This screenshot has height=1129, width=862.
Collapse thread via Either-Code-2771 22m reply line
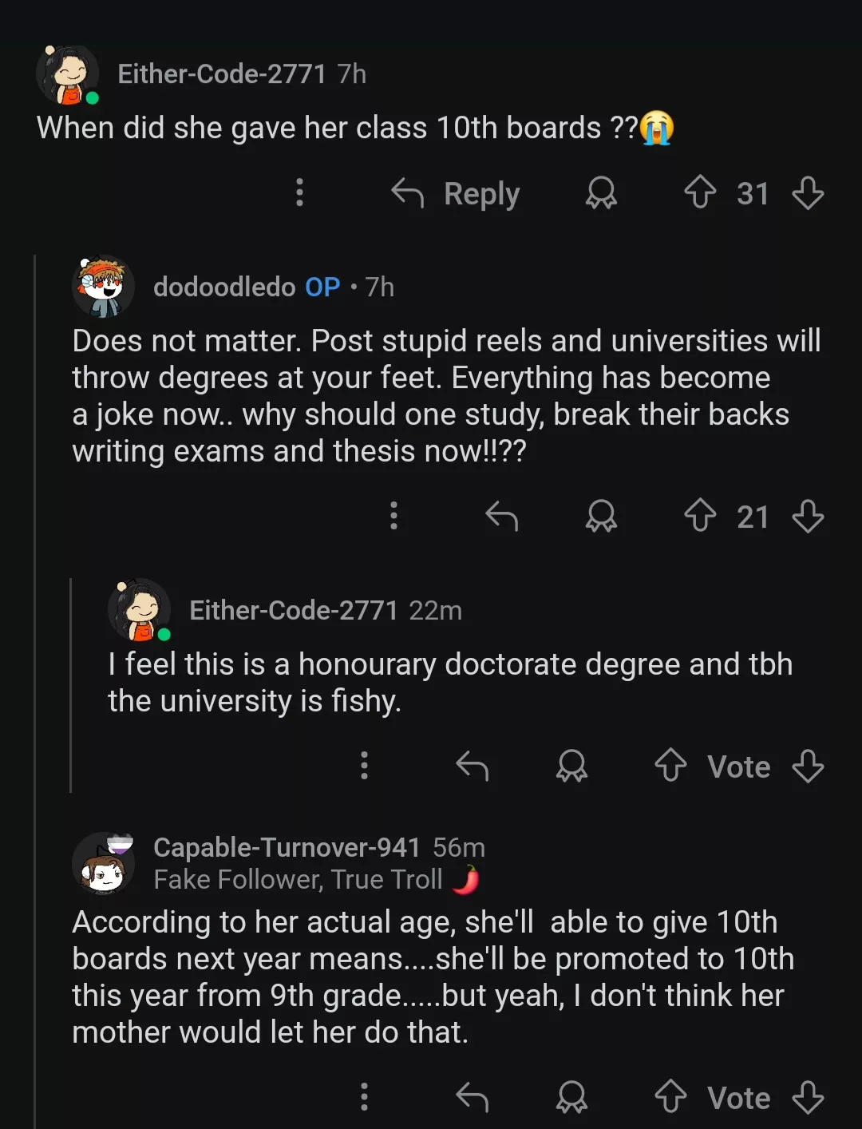coord(71,687)
